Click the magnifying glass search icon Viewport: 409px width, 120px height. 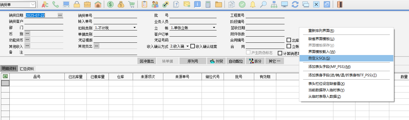click(x=263, y=4)
